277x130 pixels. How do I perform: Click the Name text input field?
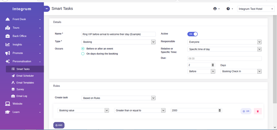coord(118,34)
